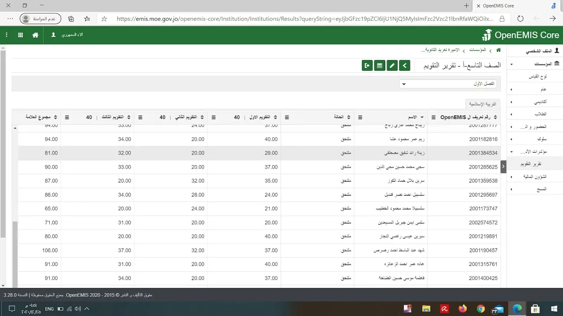The image size is (563, 316).
Task: Switch to the OpenEMIS Core browser tab
Action: click(x=518, y=6)
